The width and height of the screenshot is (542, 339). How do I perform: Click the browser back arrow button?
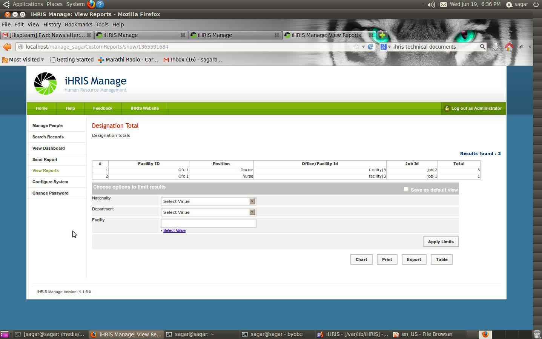pos(7,47)
